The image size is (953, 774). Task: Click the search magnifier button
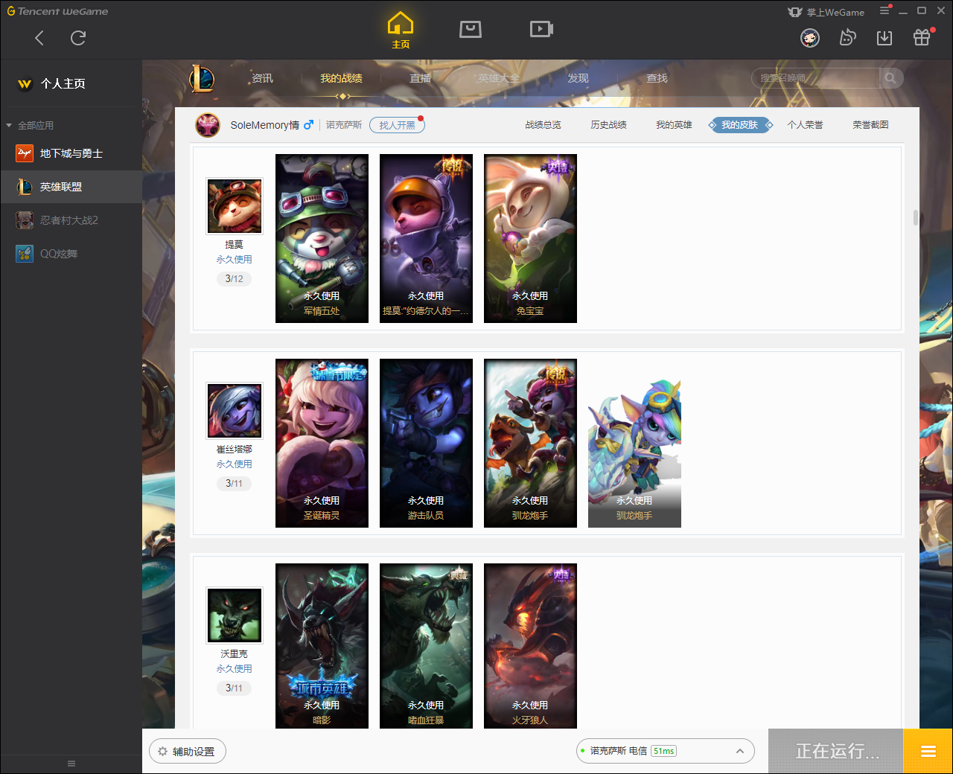click(x=890, y=78)
